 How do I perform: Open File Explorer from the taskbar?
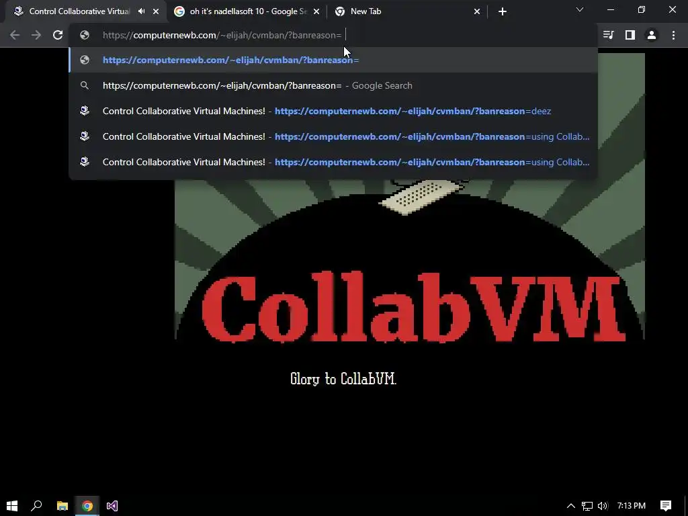point(62,506)
